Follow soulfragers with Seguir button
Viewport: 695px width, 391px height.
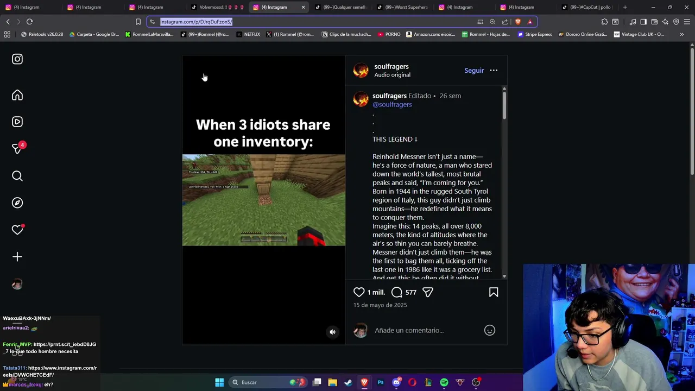[x=474, y=71]
